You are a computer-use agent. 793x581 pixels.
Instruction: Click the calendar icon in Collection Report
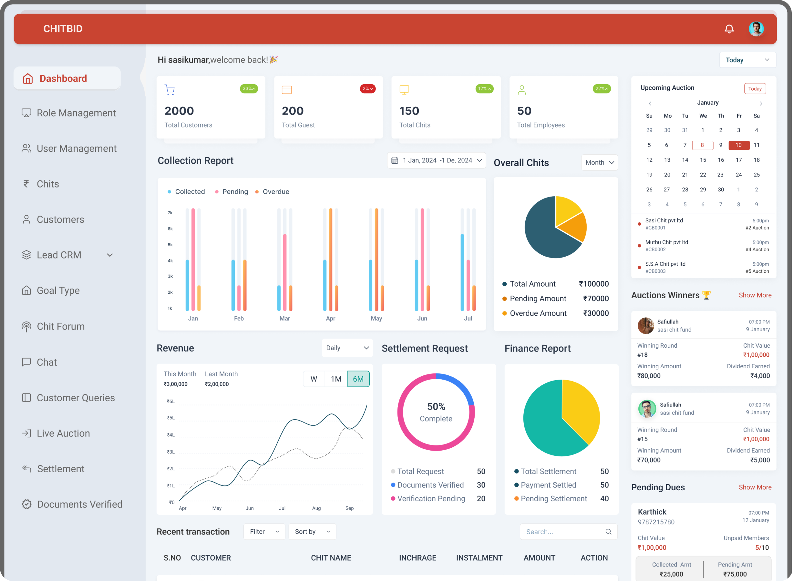point(395,160)
